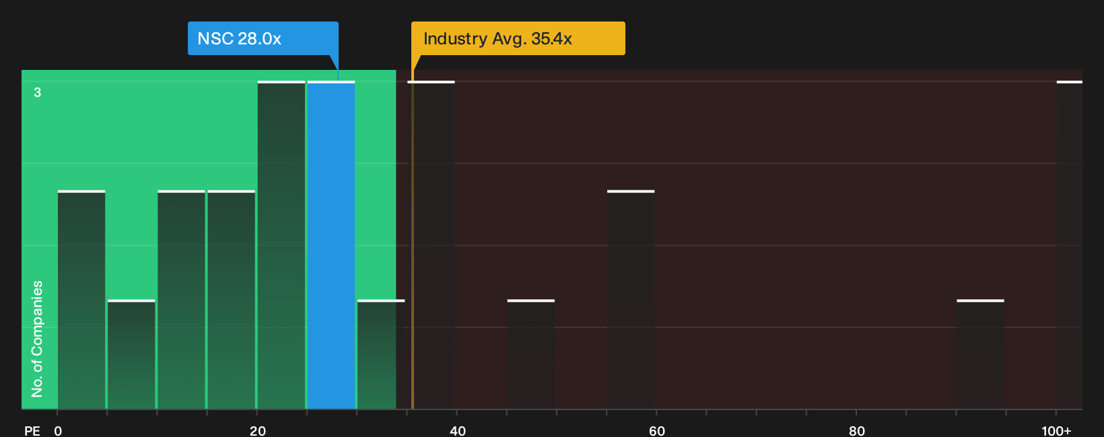Screen dimensions: 1104x437
Task: Select the blue highlighted NSC bar
Action: (331, 245)
